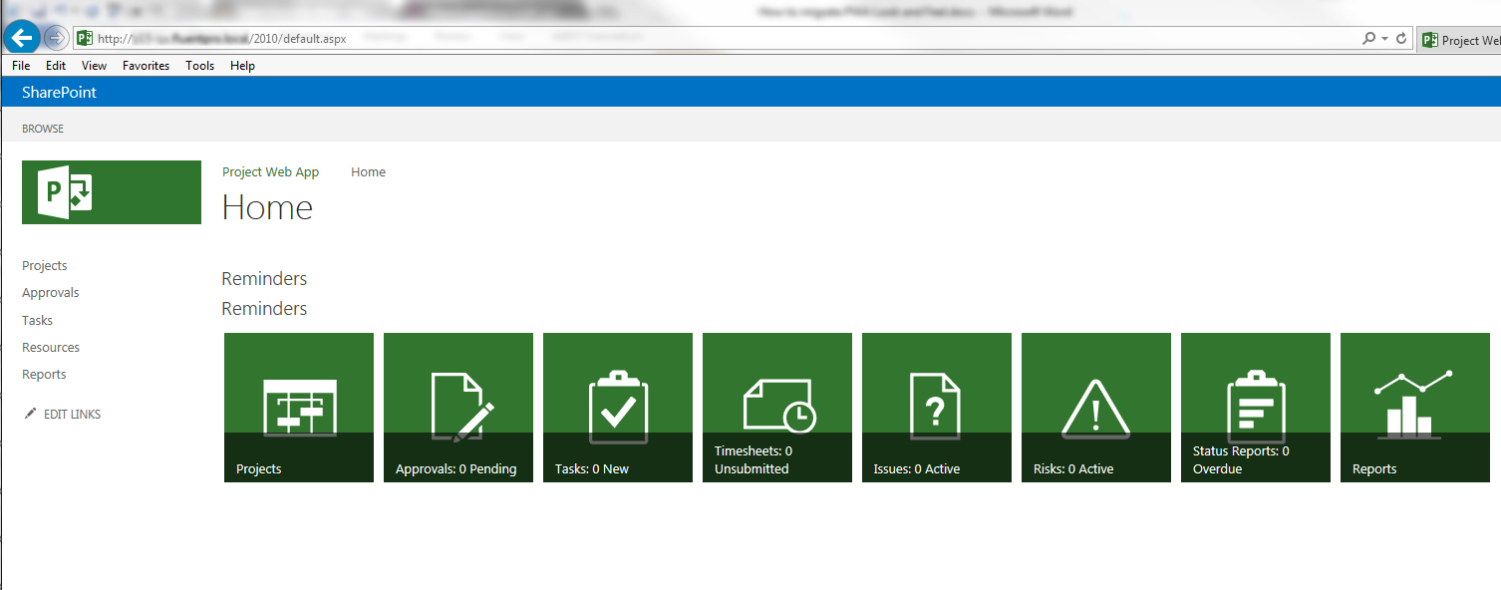The image size is (1501, 590).
Task: Open the Risks: 0 Active tile
Action: point(1096,408)
